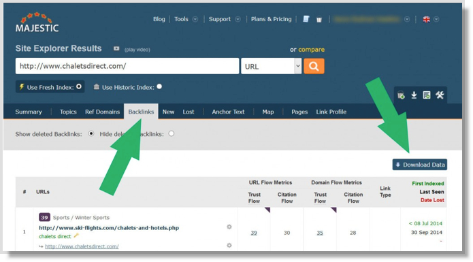The width and height of the screenshot is (473, 262).
Task: Click the Date Lost header label
Action: 432,200
